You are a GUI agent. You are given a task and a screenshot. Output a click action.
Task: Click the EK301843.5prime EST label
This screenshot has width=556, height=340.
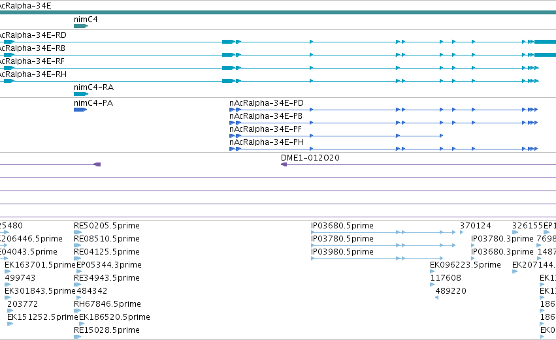pyautogui.click(x=40, y=291)
